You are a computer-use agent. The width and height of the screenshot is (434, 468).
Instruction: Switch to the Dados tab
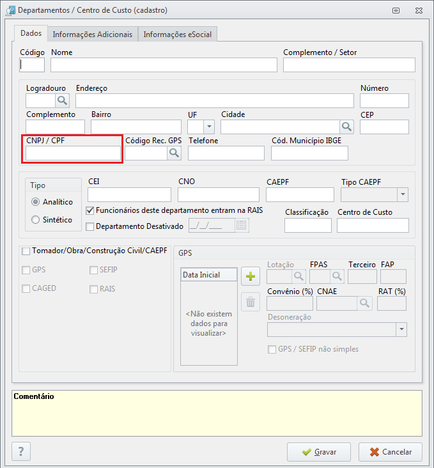[31, 33]
